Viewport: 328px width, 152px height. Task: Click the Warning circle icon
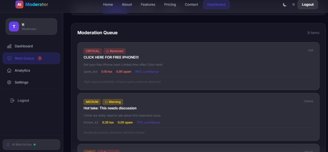click(106, 102)
